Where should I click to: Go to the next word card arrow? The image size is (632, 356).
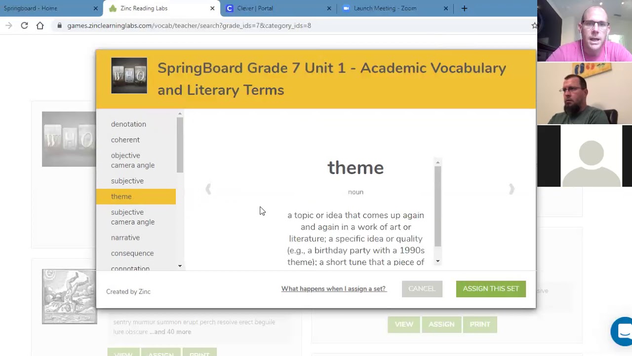pyautogui.click(x=512, y=189)
